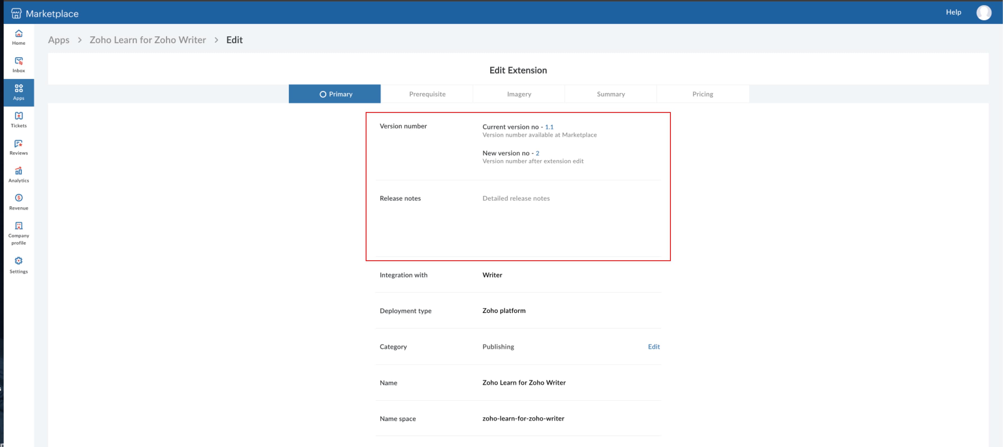Select the Primary tab
Viewport: 1003px width, 447px height.
pyautogui.click(x=334, y=94)
